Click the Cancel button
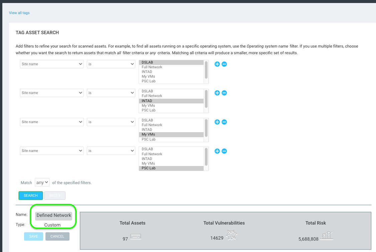376x252 pixels. coord(57,236)
